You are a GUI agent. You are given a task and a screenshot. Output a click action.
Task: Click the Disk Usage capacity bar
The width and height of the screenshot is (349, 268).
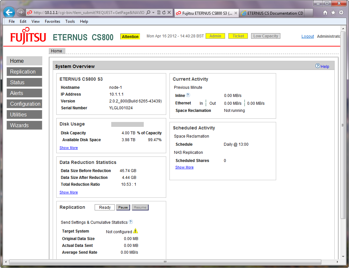pos(128,125)
